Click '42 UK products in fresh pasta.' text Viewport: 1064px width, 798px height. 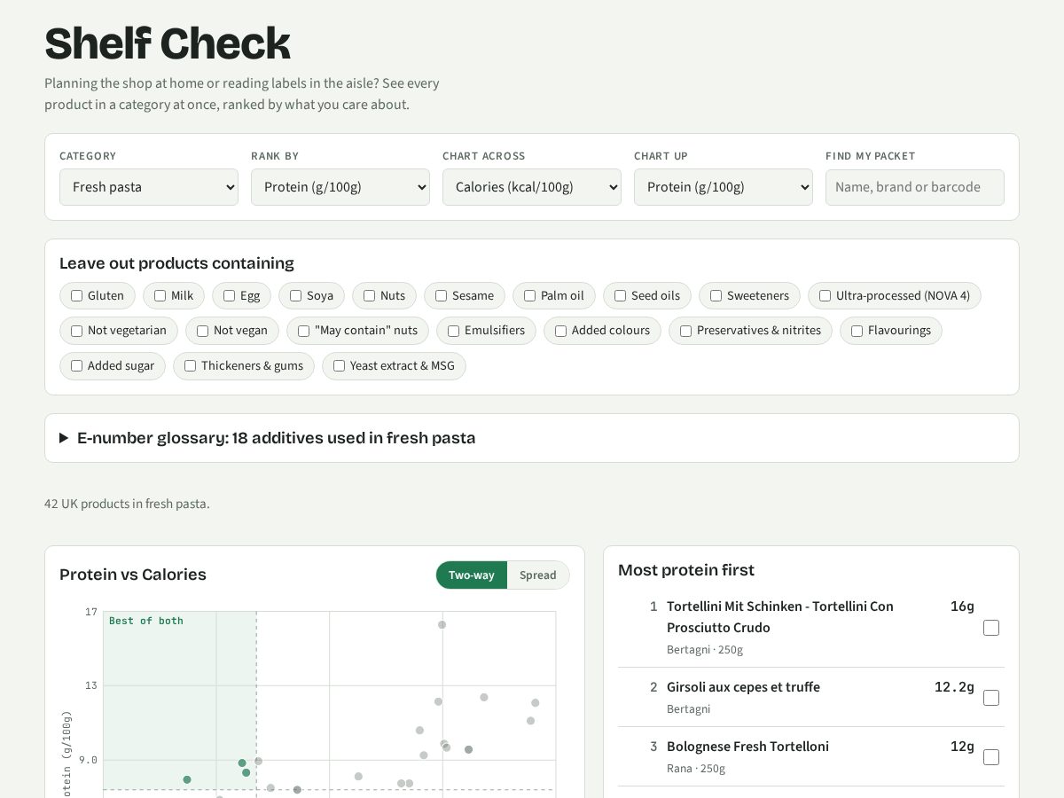click(127, 504)
